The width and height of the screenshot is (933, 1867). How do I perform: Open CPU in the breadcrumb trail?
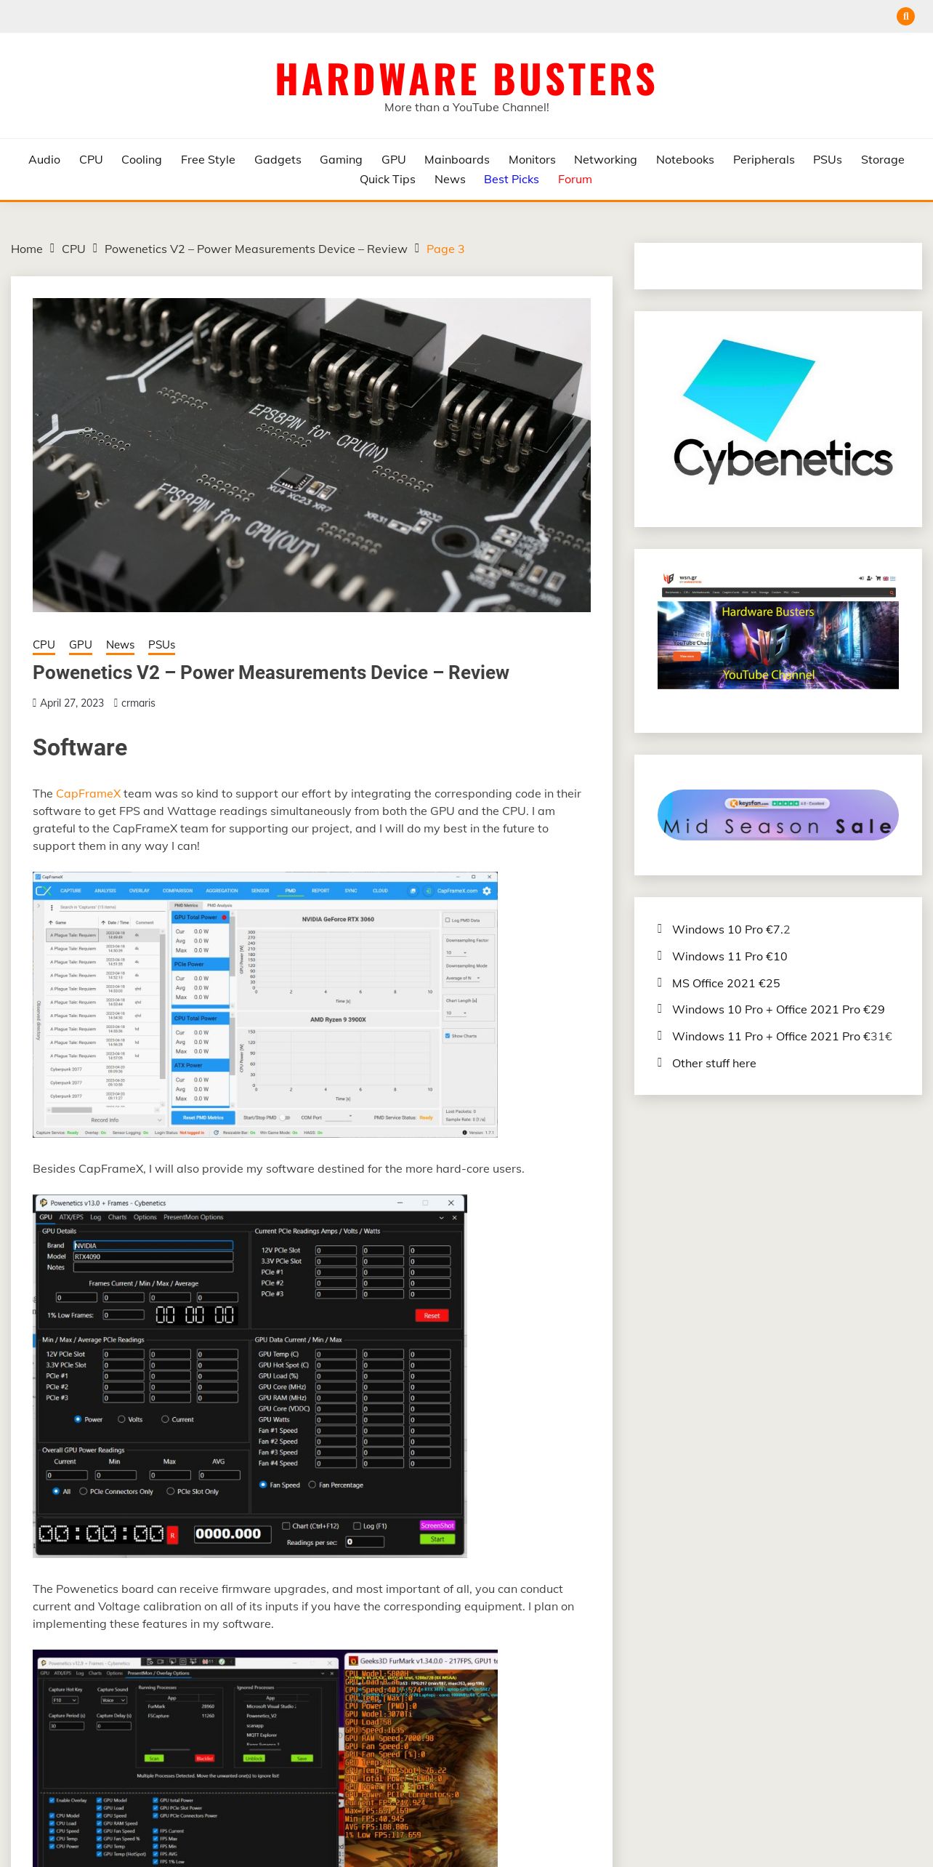click(73, 249)
